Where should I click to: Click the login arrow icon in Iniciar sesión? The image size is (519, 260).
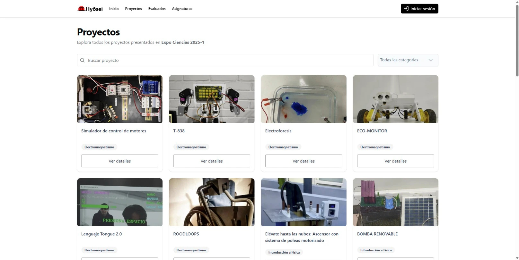click(406, 9)
